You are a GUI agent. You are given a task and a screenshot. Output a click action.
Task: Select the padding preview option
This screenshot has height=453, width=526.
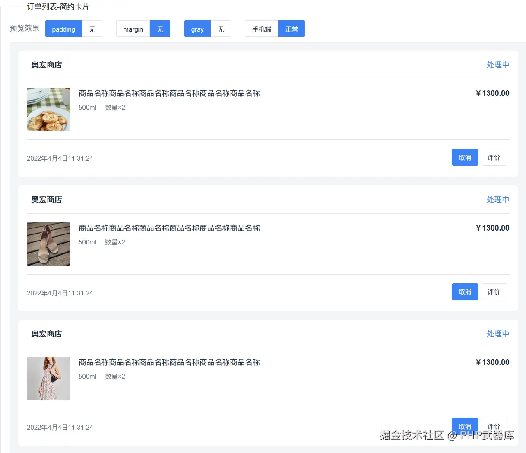coord(63,29)
